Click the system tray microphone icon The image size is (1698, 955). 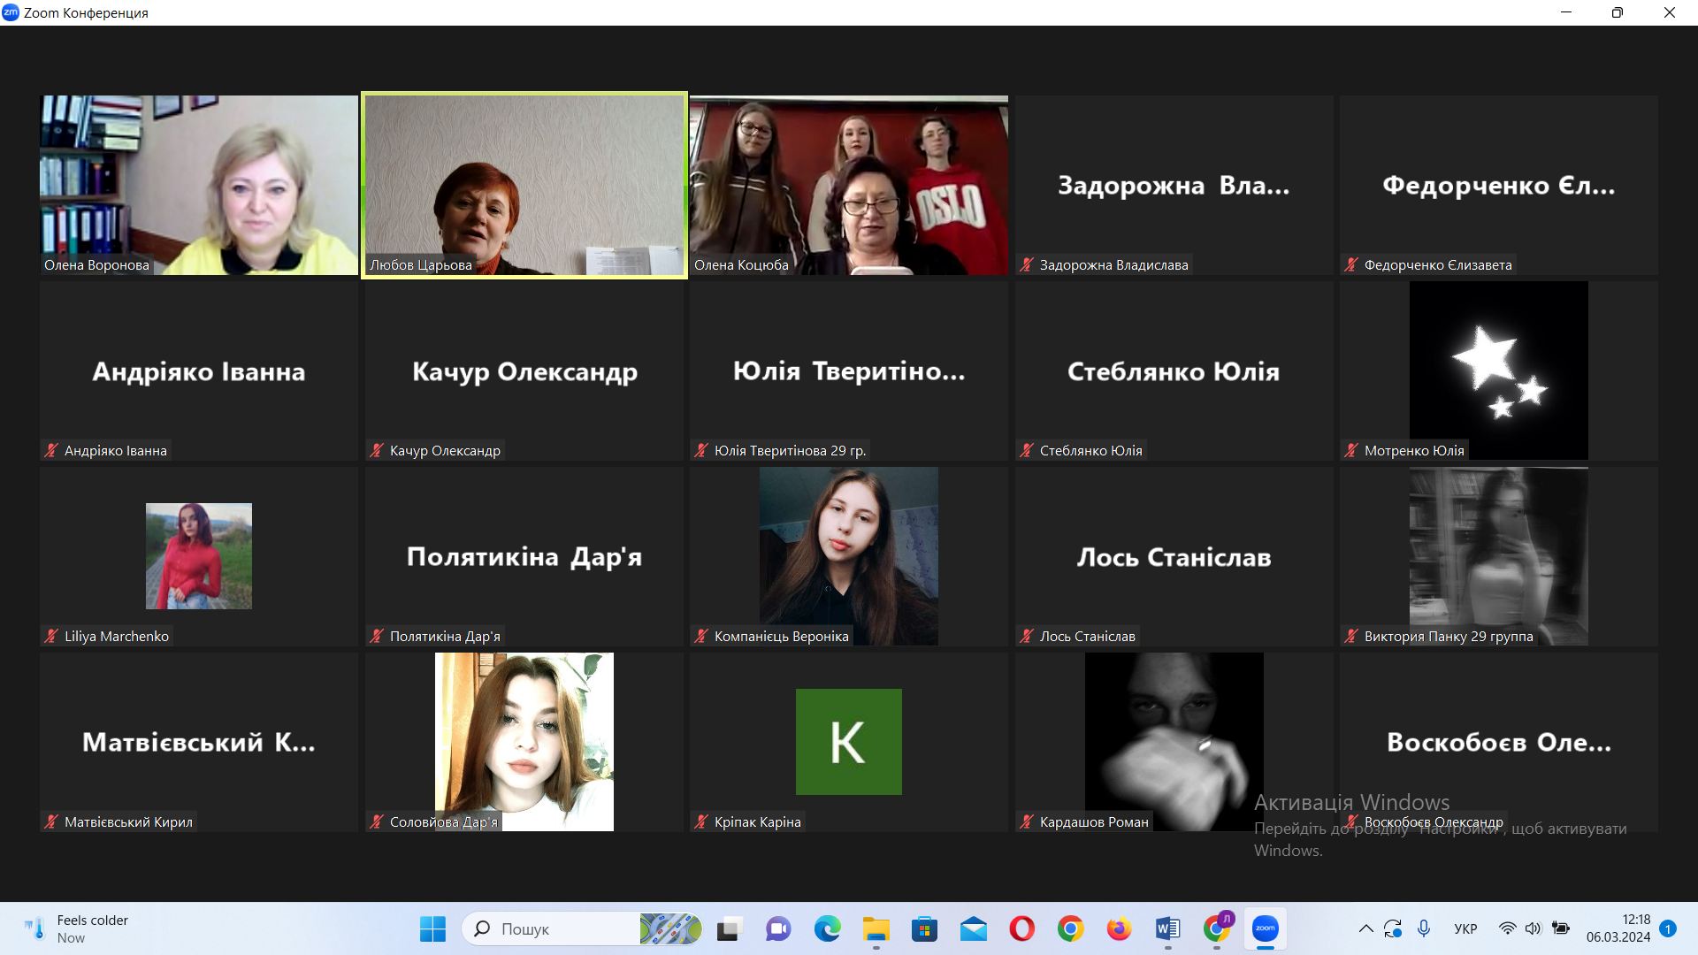click(x=1424, y=928)
